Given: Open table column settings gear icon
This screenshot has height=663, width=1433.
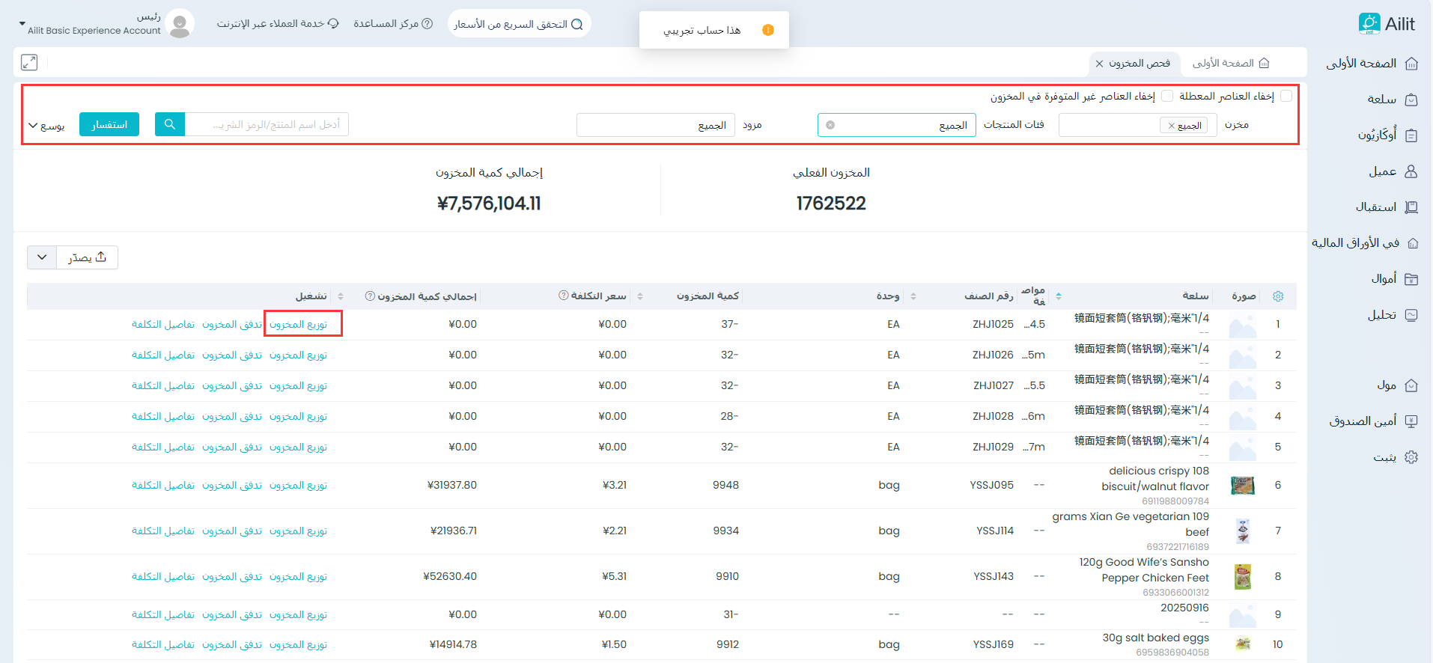Looking at the screenshot, I should [1278, 296].
